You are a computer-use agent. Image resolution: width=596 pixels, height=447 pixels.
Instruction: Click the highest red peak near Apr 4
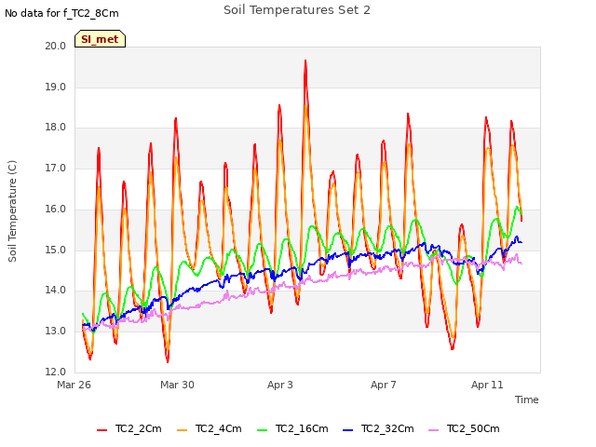(305, 61)
